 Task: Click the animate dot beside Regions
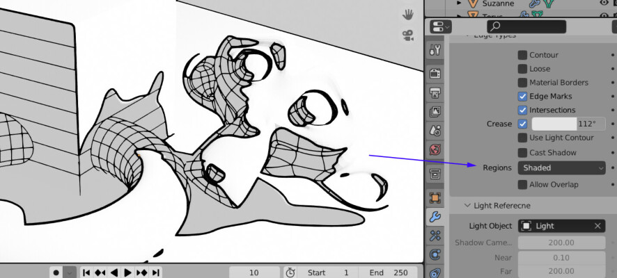[x=613, y=168]
